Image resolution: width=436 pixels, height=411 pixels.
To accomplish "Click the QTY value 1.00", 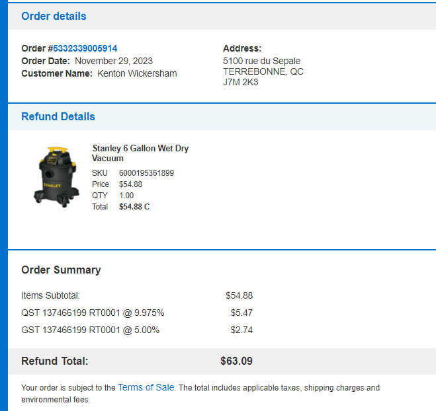I will pos(126,196).
